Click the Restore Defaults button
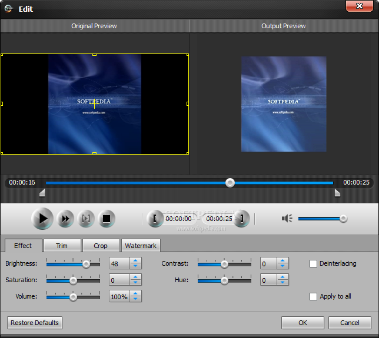Screen dimensions: 379x338 [35, 323]
